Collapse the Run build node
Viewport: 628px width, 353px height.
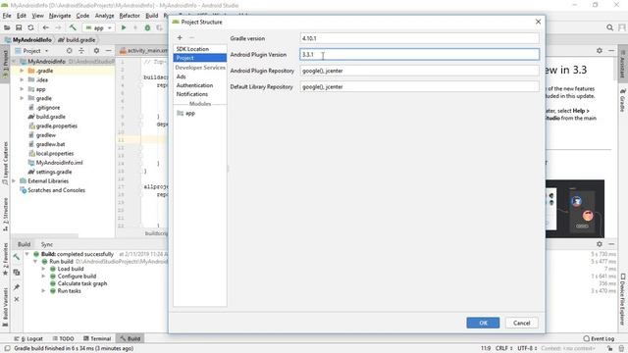pyautogui.click(x=35, y=262)
